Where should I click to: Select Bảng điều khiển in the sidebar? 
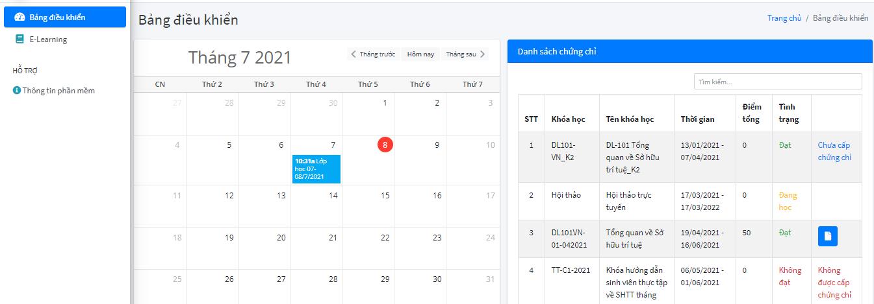pos(65,17)
